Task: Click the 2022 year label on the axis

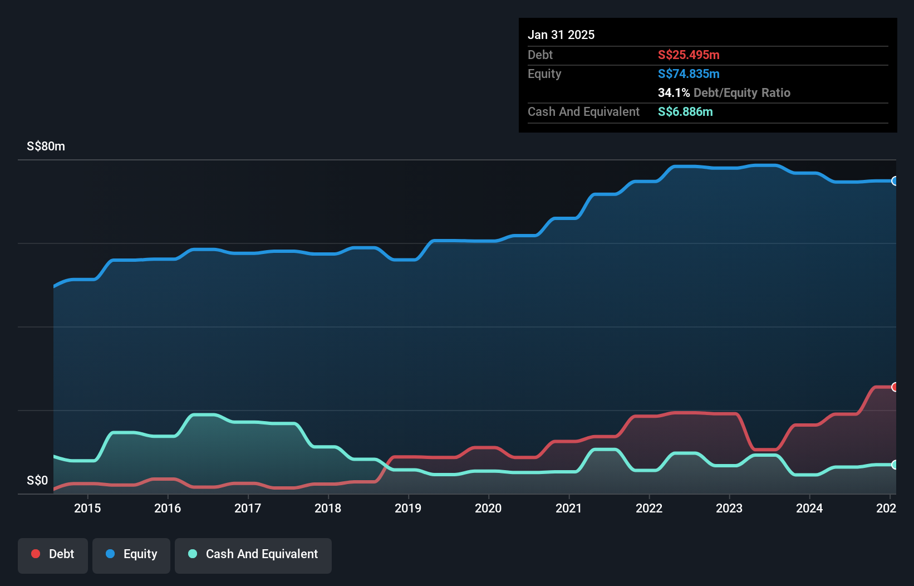Action: coord(649,508)
